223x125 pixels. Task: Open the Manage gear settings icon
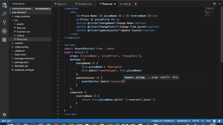[5, 115]
